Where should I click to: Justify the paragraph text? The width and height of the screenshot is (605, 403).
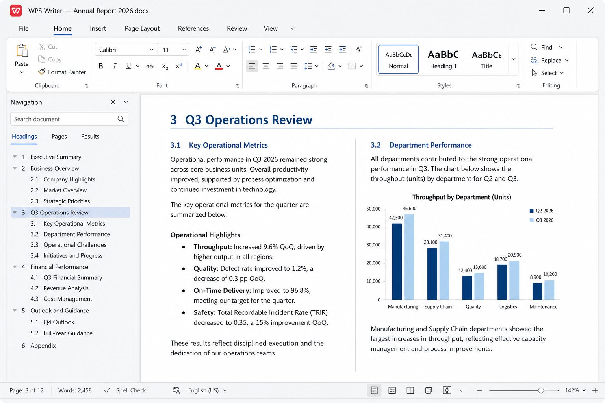tap(294, 66)
